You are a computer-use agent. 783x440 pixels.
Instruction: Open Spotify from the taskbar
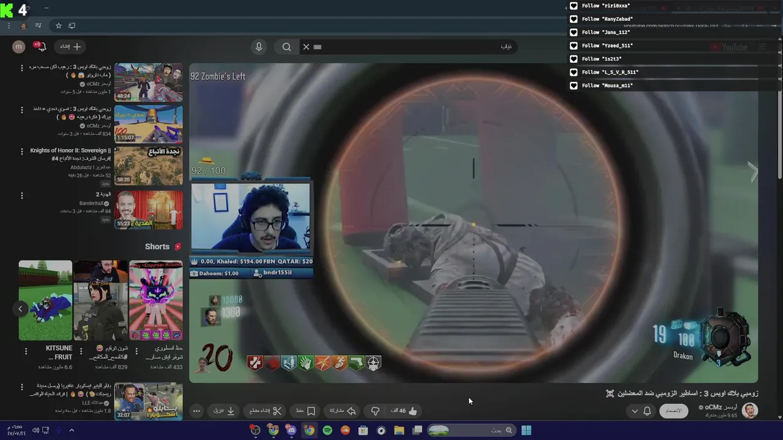click(327, 430)
